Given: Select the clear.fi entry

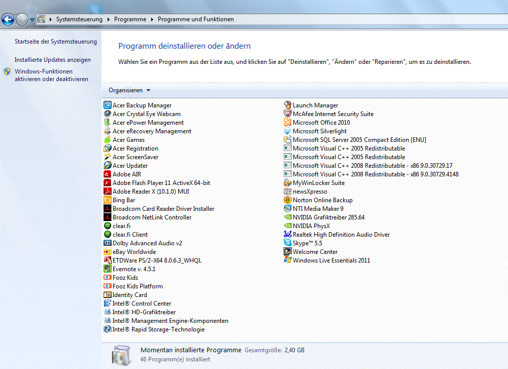Looking at the screenshot, I should pos(117,226).
